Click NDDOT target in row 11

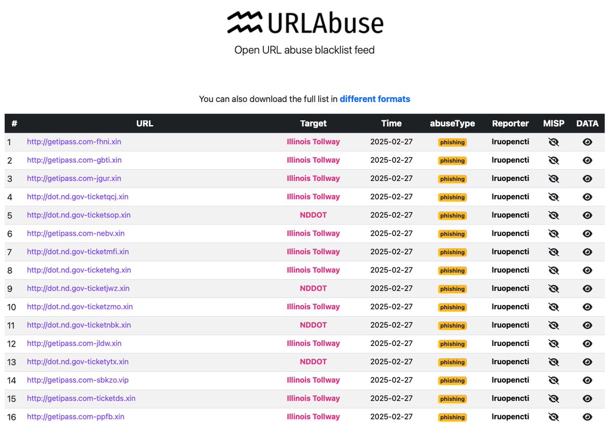[313, 325]
